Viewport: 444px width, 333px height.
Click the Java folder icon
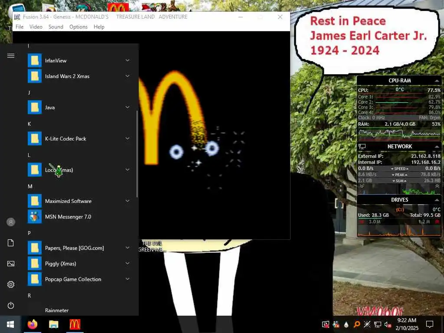(x=35, y=108)
